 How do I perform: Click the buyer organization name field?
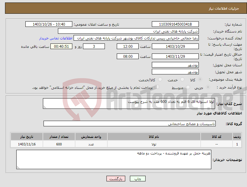(128, 31)
